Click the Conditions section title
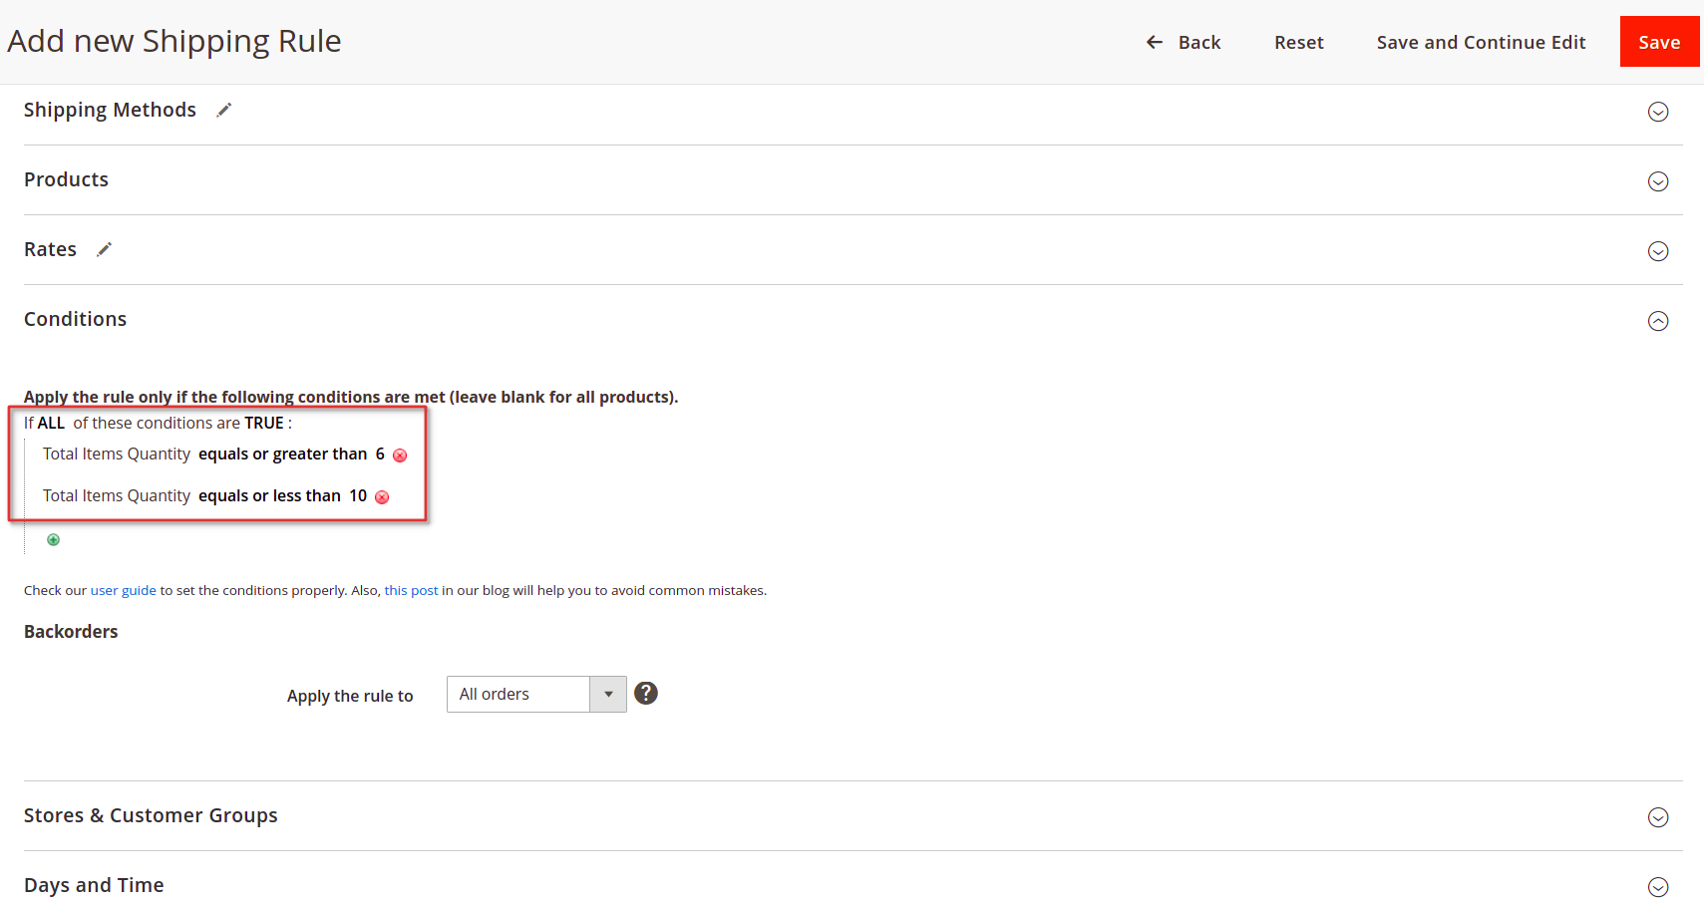This screenshot has width=1704, height=910. (75, 319)
